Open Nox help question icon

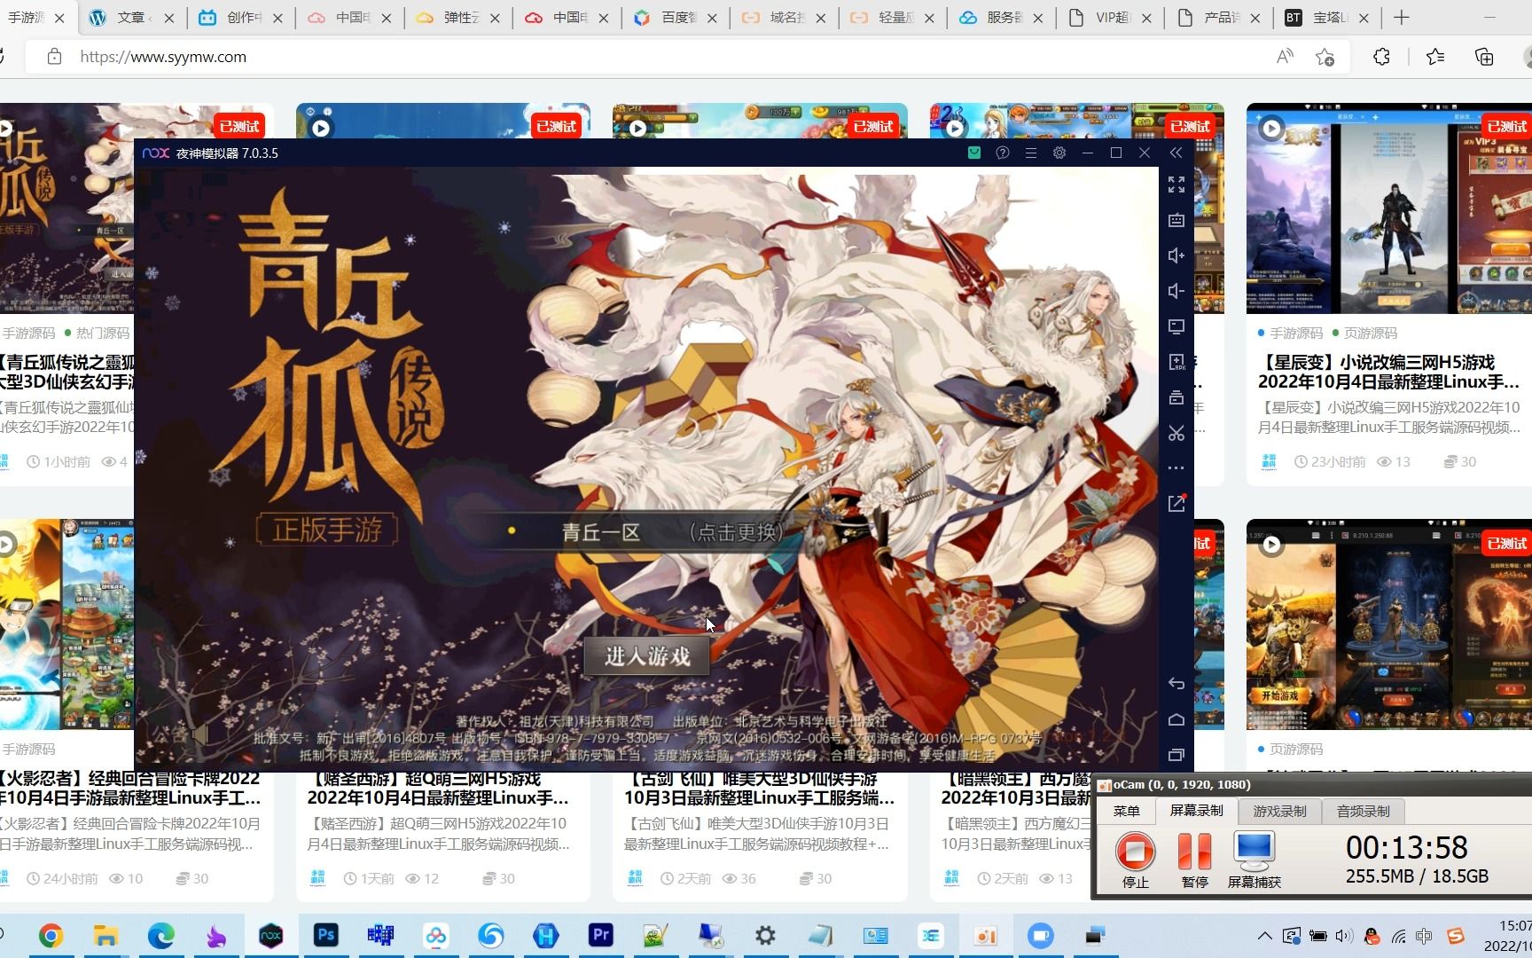tap(1003, 153)
